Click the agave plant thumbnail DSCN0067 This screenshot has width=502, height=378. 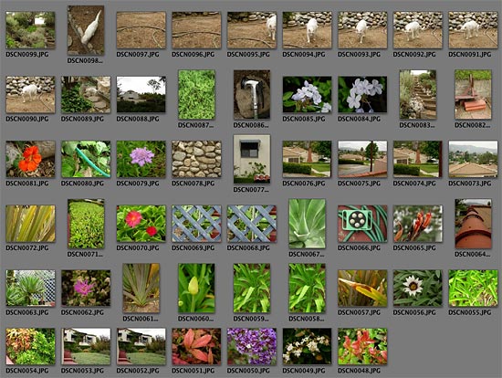pos(307,224)
